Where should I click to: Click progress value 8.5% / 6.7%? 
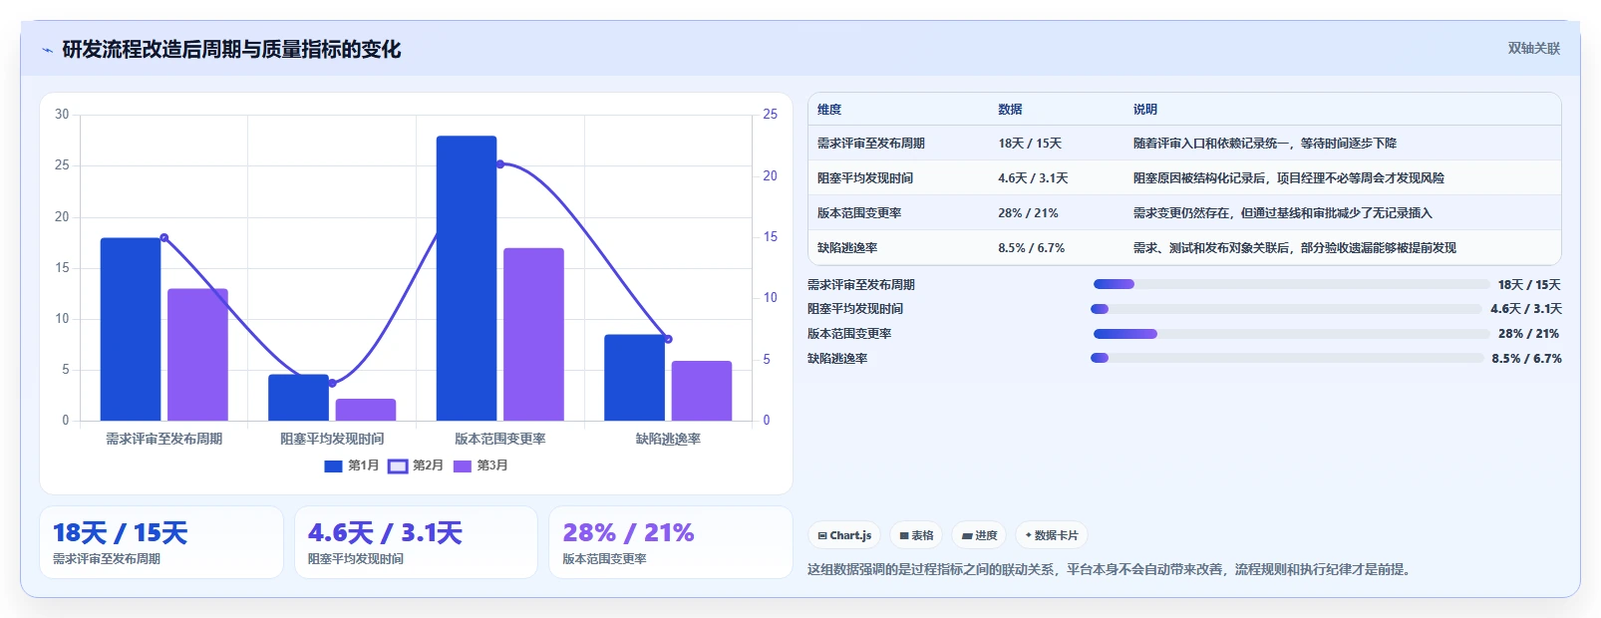[x=1526, y=359]
